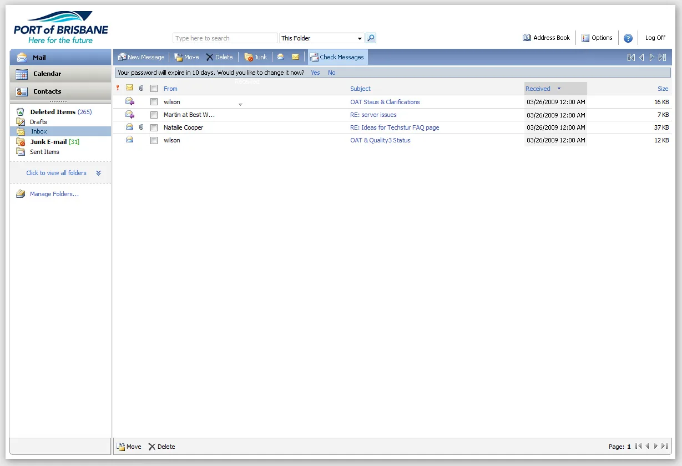This screenshot has height=466, width=682.
Task: Sort by attachment paperclip column header
Action: click(x=142, y=88)
